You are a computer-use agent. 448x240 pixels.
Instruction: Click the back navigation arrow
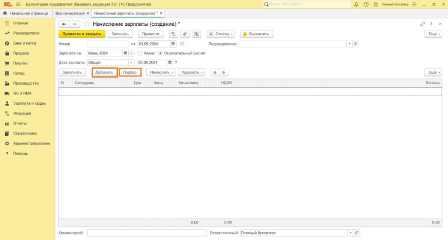tap(64, 24)
